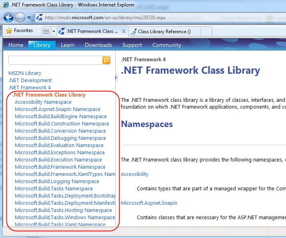Screen dimensions: 286x238
Task: Open Microsoft.Build.Evaluation Namespace
Action: (59, 145)
